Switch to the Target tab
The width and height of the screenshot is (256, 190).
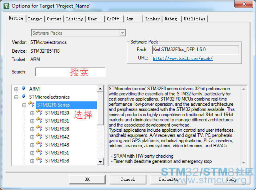click(35, 19)
